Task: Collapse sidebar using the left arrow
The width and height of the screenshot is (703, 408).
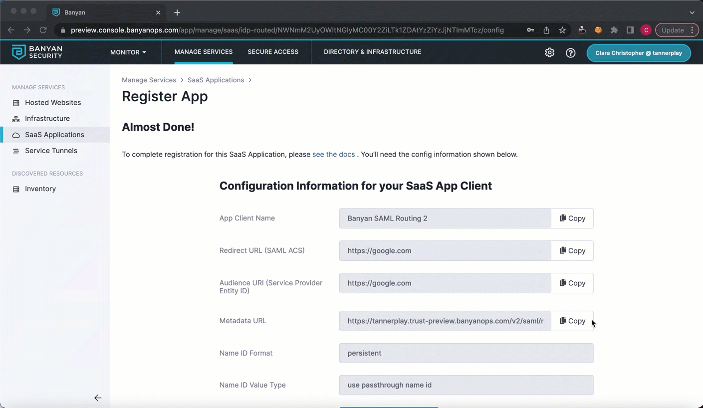Action: click(98, 398)
